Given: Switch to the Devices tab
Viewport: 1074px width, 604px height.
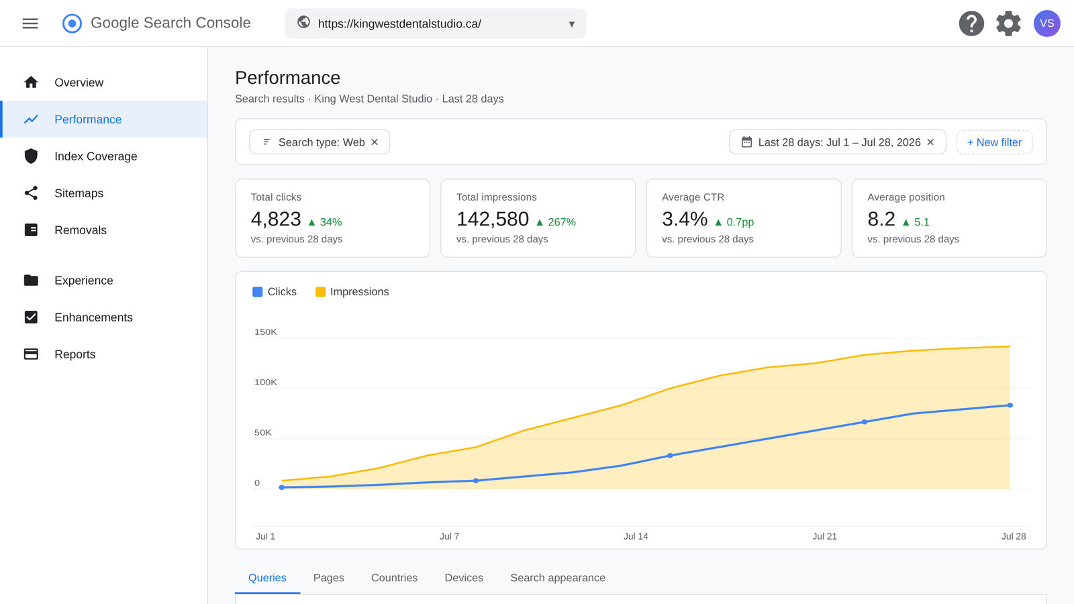Looking at the screenshot, I should tap(464, 578).
